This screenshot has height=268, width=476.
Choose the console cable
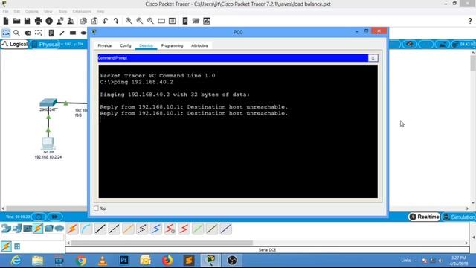click(86, 229)
